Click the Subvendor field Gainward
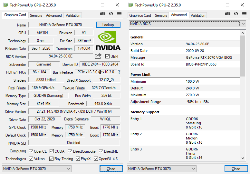This screenshot has width=250, height=174. coord(44,64)
